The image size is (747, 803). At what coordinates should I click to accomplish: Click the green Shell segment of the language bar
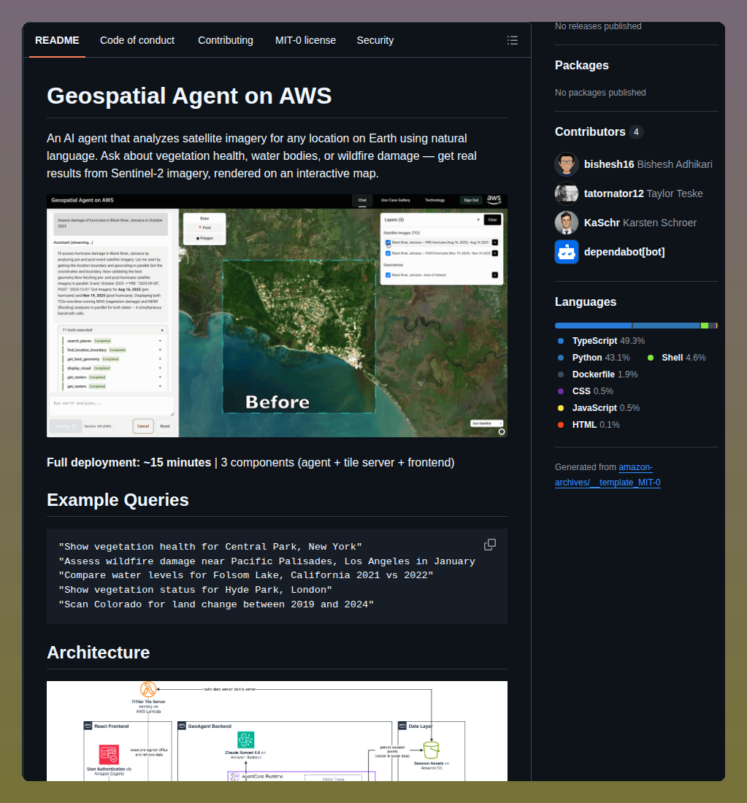point(705,326)
